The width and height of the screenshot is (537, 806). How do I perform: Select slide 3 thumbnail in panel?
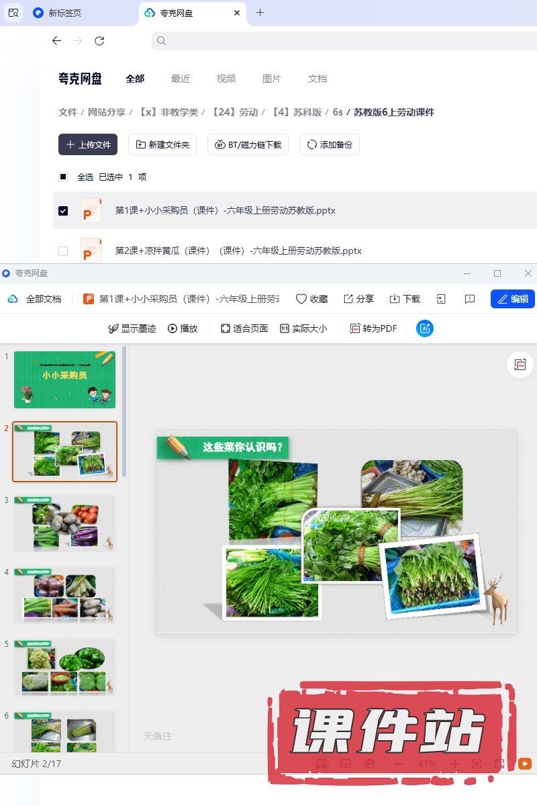(x=64, y=523)
